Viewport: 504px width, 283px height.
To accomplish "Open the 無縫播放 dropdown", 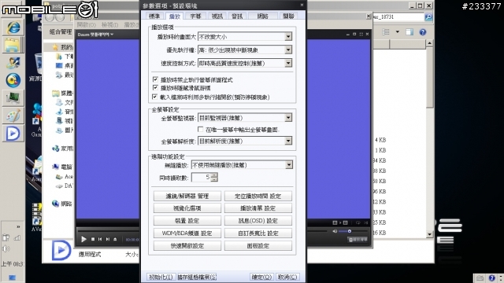I will 242,165.
